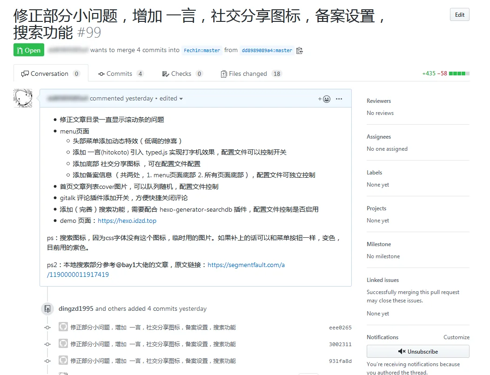Click the Reviewers sidebar heading
The image size is (490, 375).
(x=379, y=101)
